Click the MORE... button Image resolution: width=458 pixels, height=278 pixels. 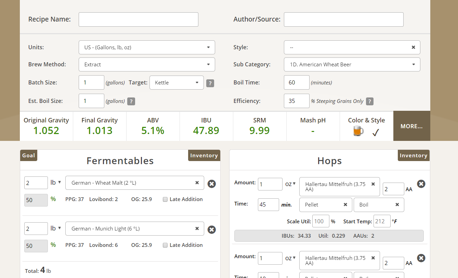[x=411, y=126]
